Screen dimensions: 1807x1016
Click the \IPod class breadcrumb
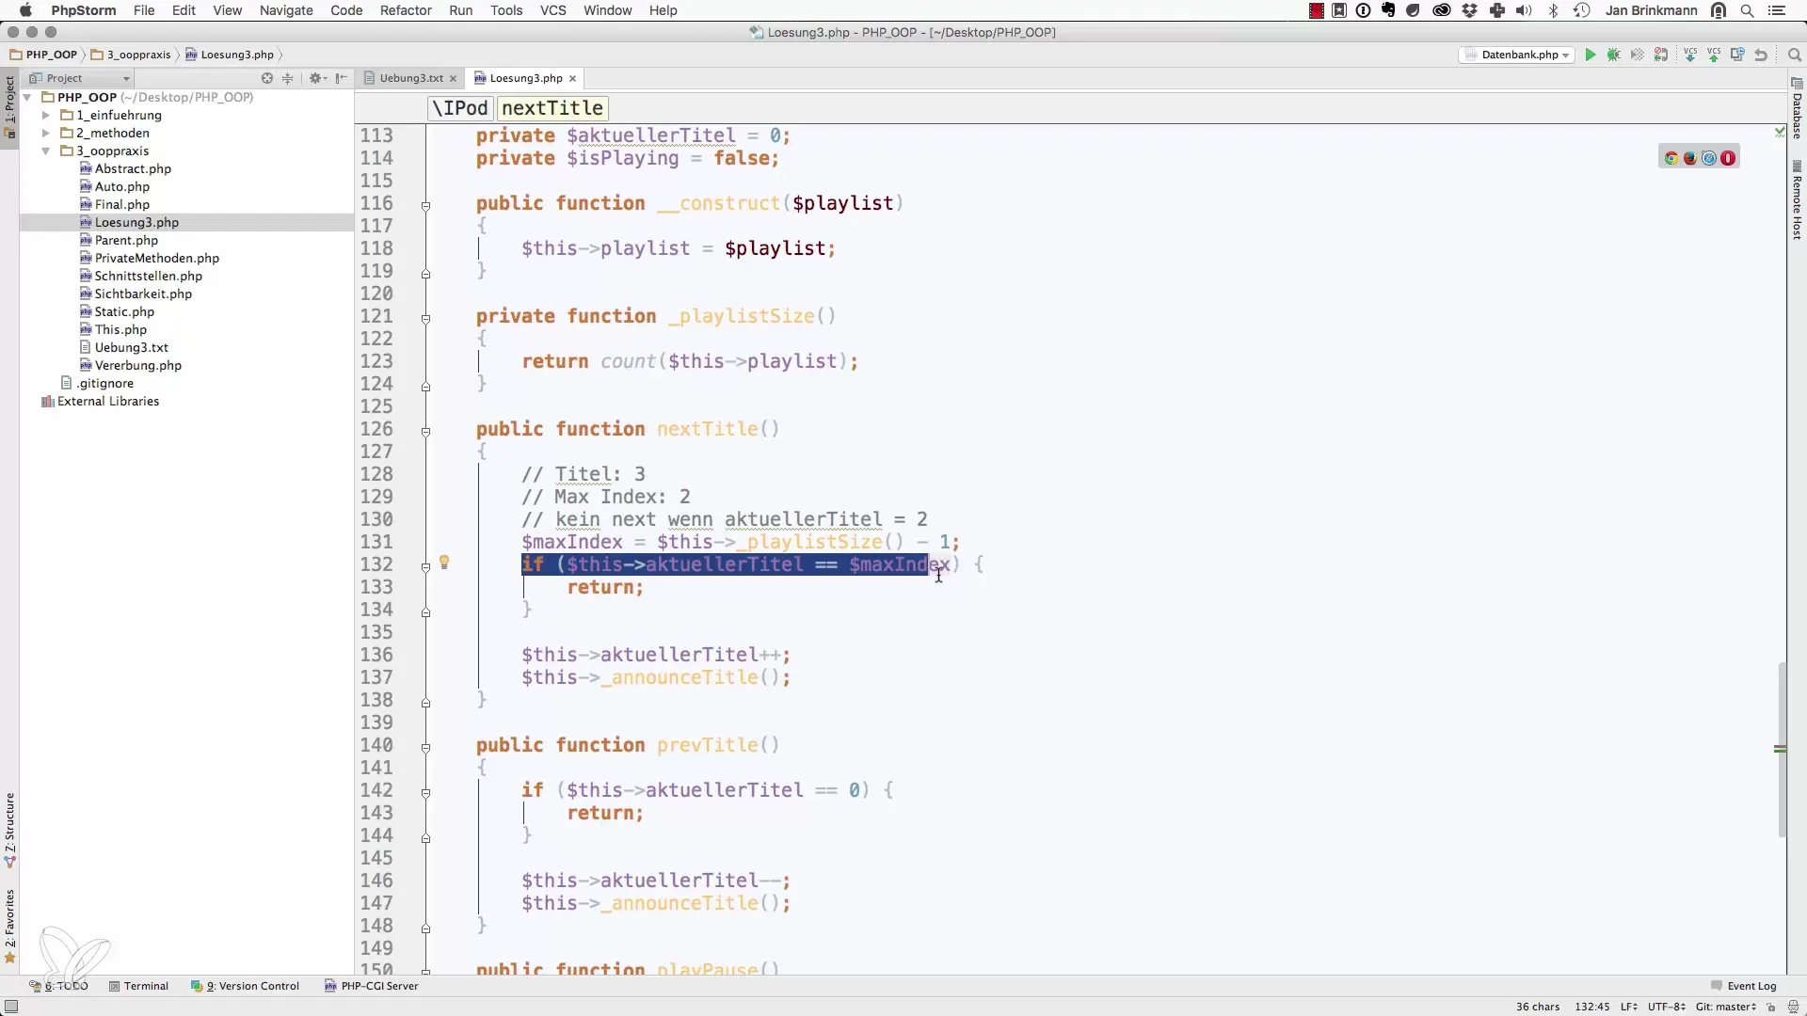pos(460,107)
